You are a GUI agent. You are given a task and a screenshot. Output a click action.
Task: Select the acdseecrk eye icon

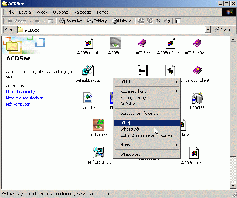tap(99, 125)
